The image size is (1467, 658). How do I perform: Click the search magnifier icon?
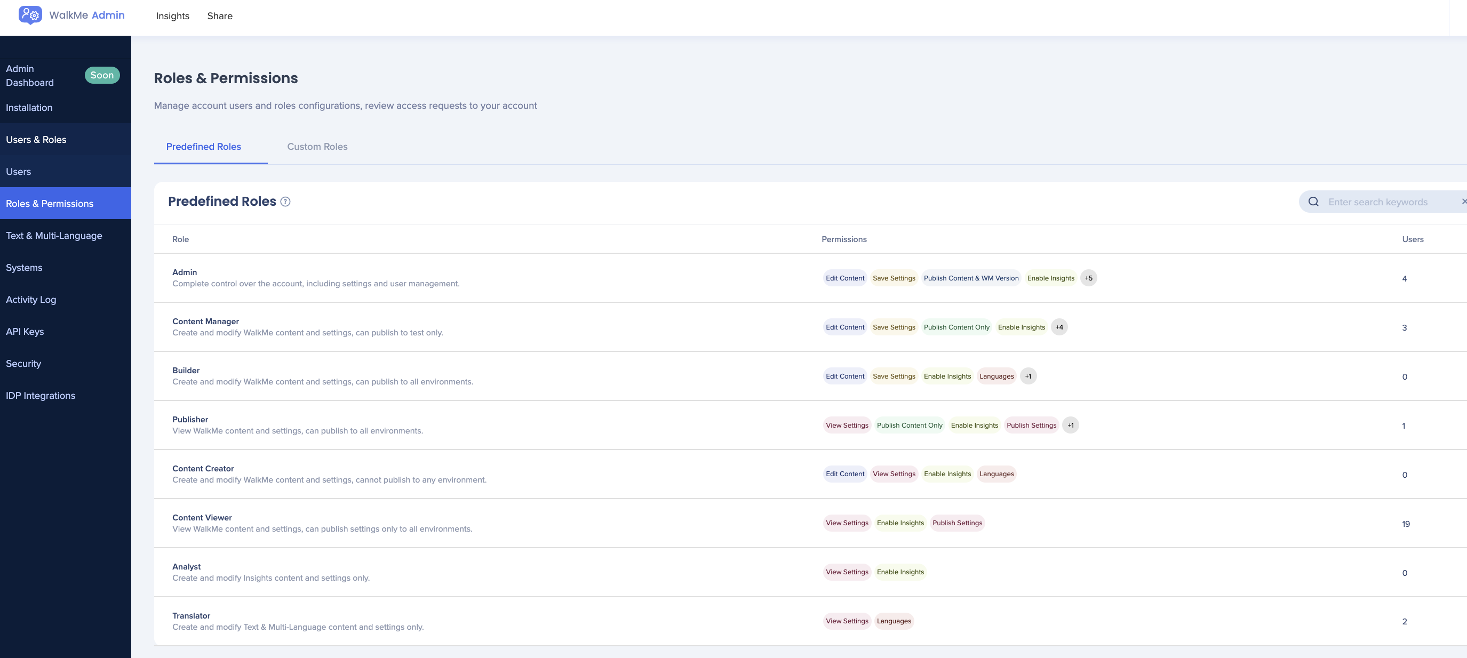tap(1313, 202)
